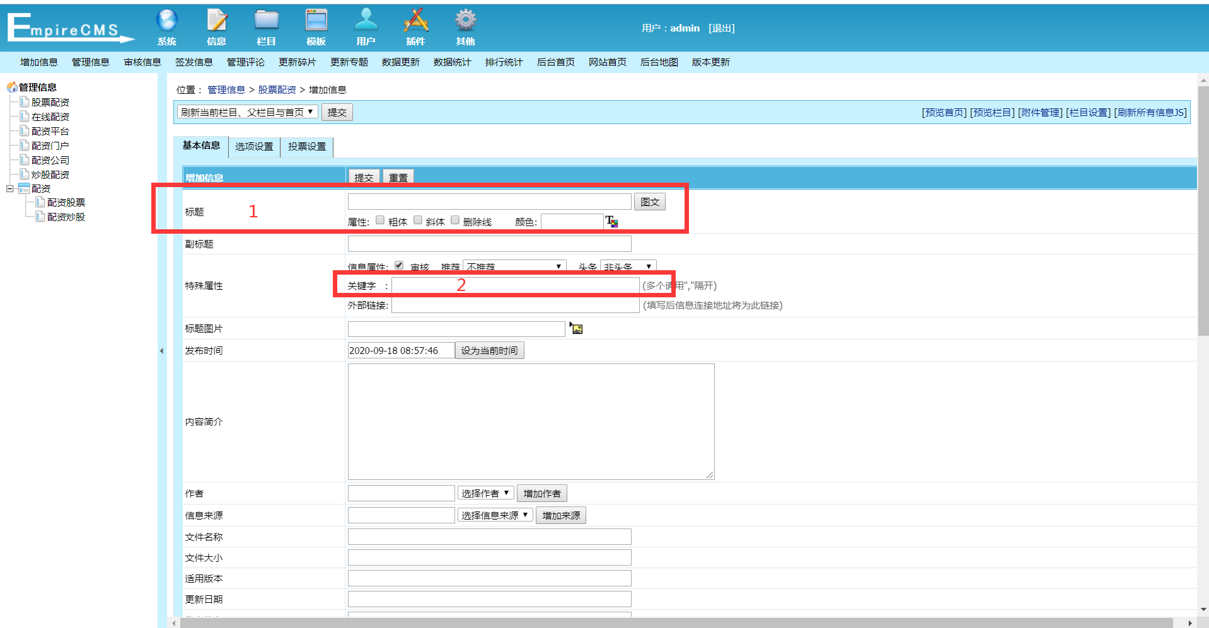Open the 选择作者 dropdown
The image size is (1209, 628).
tap(485, 493)
